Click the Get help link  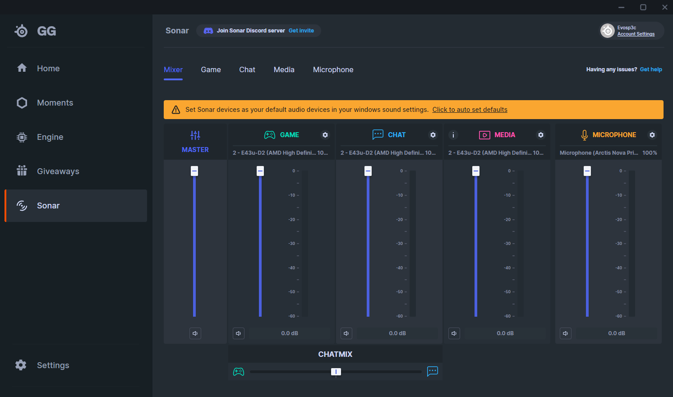tap(651, 69)
